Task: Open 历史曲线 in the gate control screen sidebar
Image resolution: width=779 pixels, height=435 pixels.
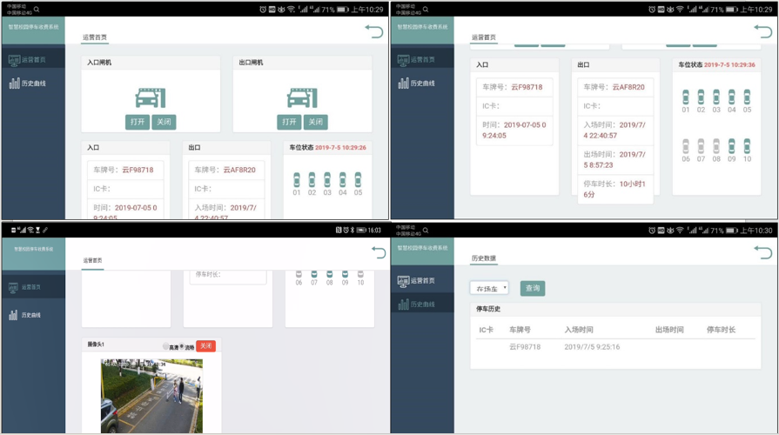Action: (33, 84)
